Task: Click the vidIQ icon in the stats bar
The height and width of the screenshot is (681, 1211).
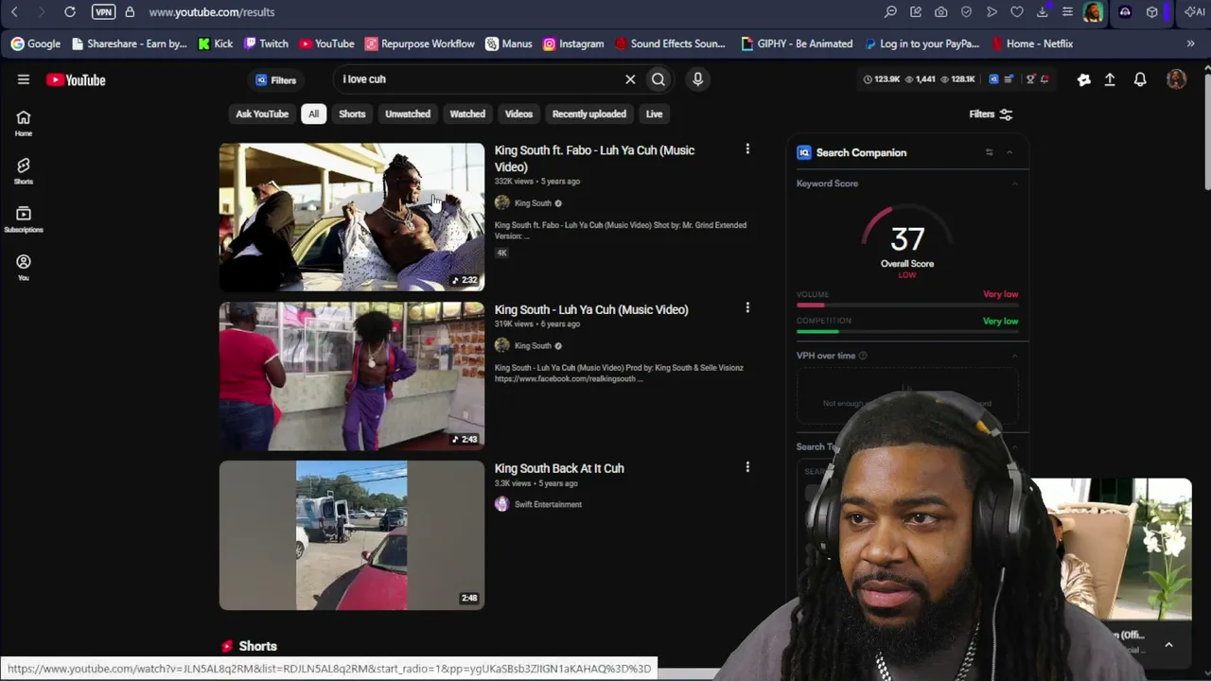Action: 993,79
